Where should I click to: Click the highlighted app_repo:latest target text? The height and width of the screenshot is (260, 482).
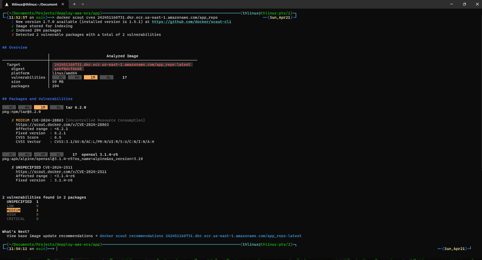(x=122, y=64)
